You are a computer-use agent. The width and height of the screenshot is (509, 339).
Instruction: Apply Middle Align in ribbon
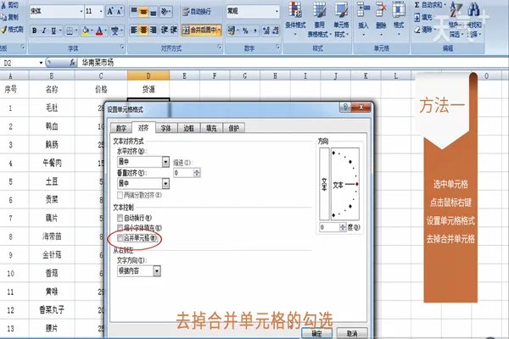(143, 12)
